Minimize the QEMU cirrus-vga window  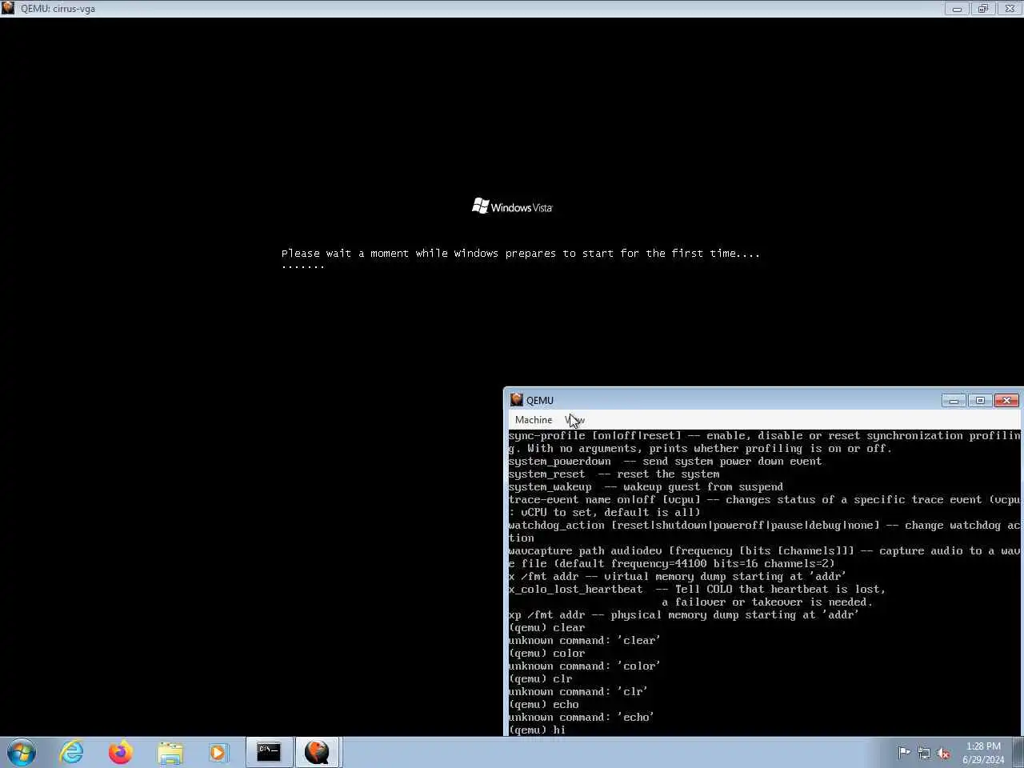[x=957, y=8]
